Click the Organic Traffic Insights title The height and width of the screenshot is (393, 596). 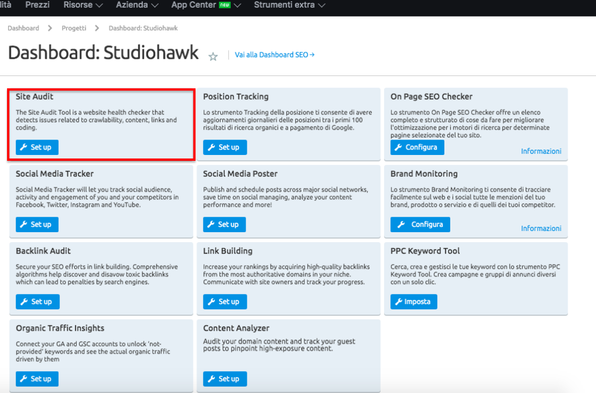[x=60, y=328]
